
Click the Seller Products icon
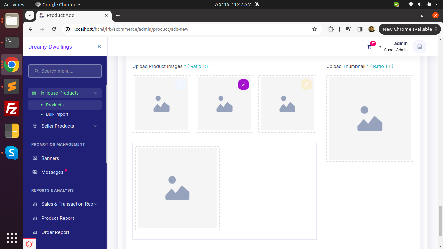point(35,126)
